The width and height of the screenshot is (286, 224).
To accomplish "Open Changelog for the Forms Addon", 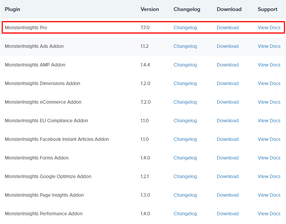I will [185, 158].
